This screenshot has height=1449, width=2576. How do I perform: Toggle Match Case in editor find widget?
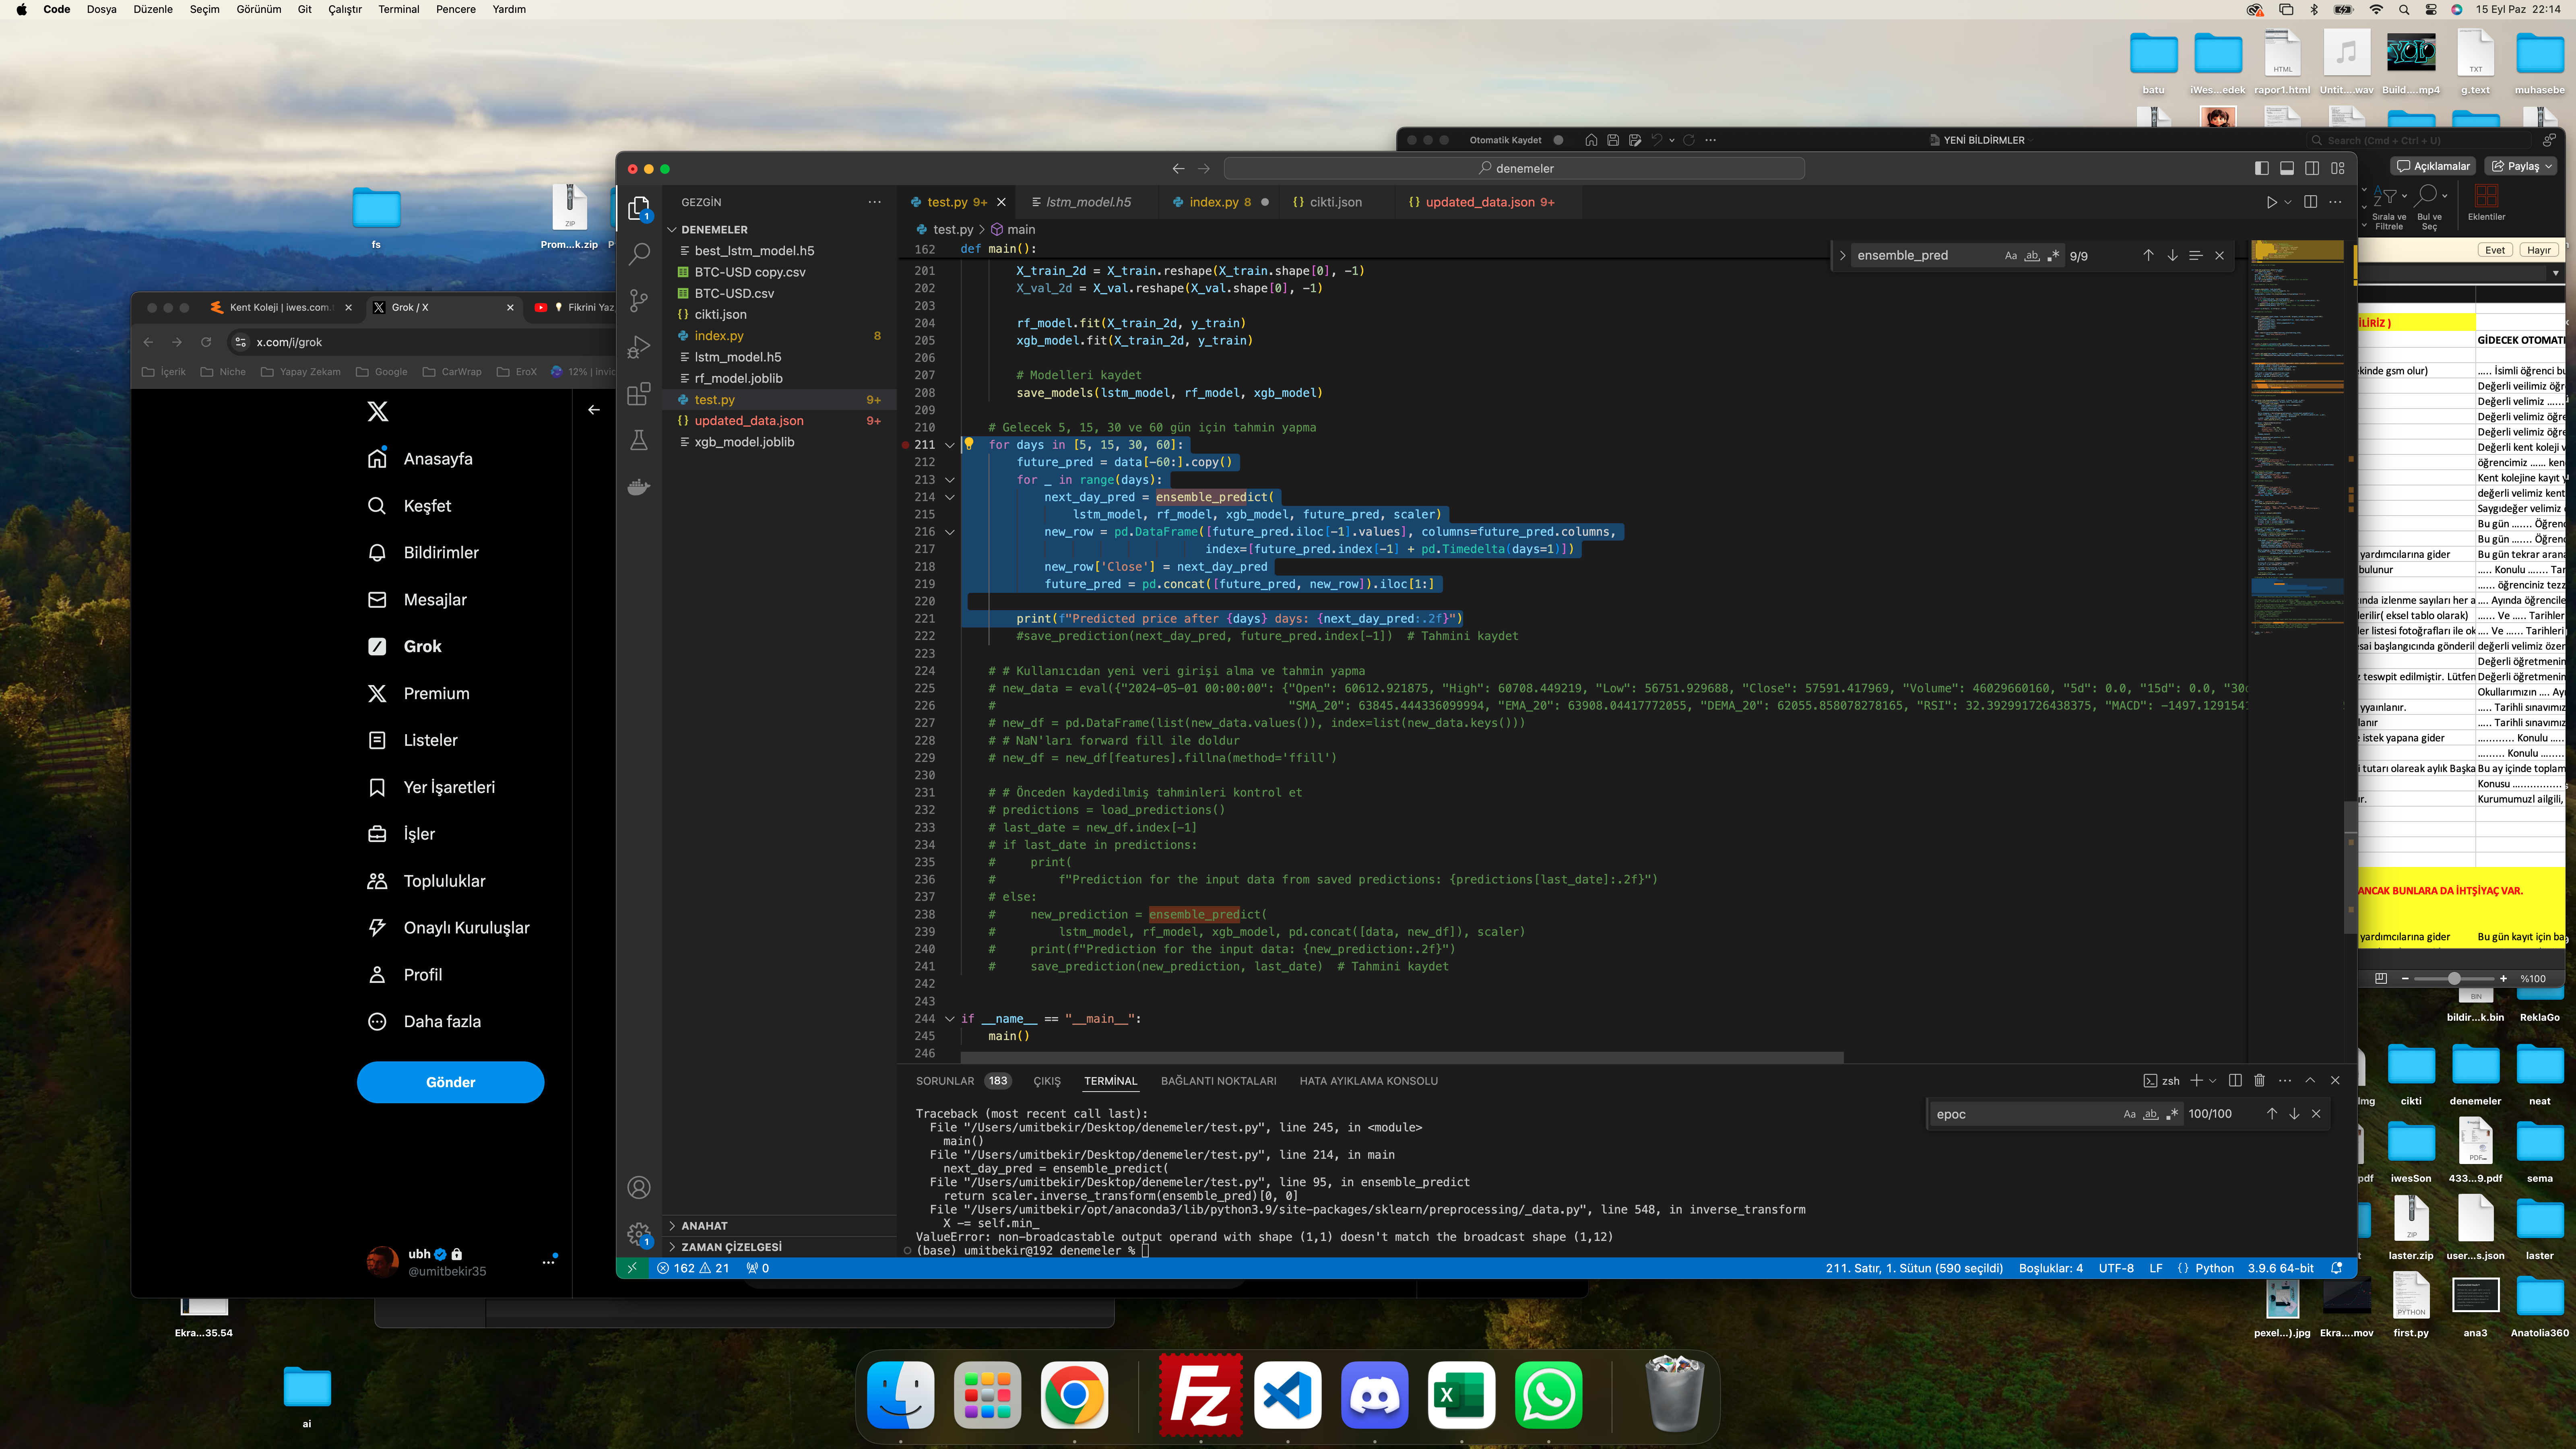2010,255
